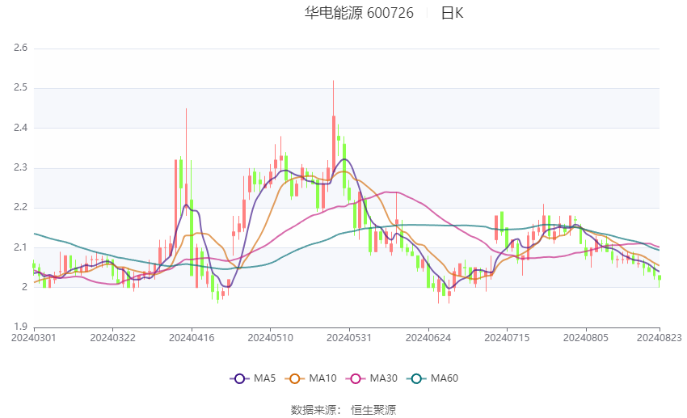The height and width of the screenshot is (418, 687).
Task: Click the x-axis date label 20240301
Action: tap(34, 338)
